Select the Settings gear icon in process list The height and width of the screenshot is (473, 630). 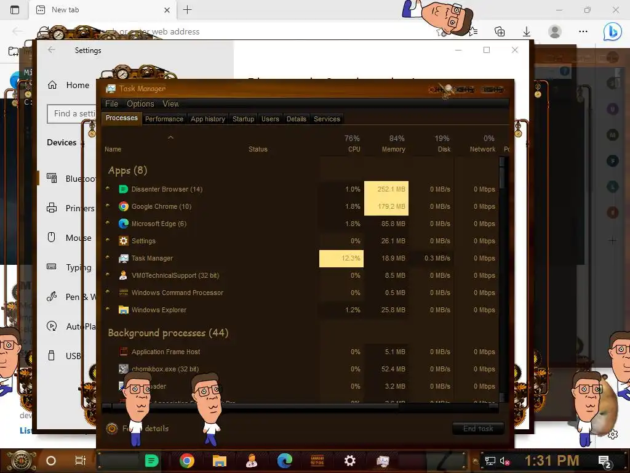[x=123, y=241]
